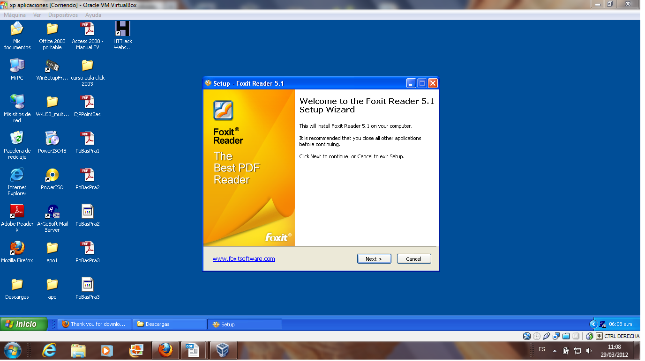Open the Ayuda menu in VirtualBox
Screen dimensions: 645x361
93,15
